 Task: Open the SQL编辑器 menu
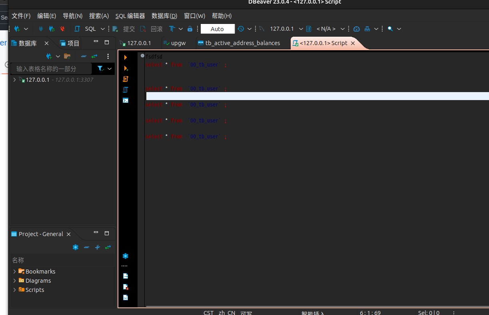point(130,16)
